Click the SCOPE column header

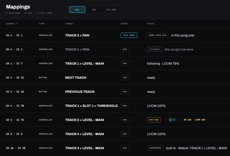(x=124, y=24)
